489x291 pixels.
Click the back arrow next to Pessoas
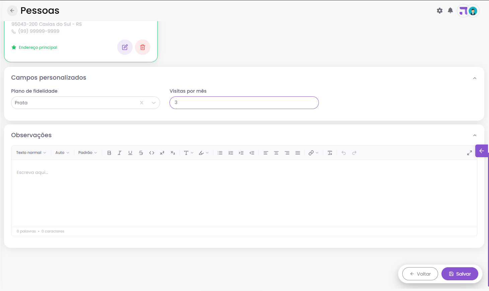(12, 11)
